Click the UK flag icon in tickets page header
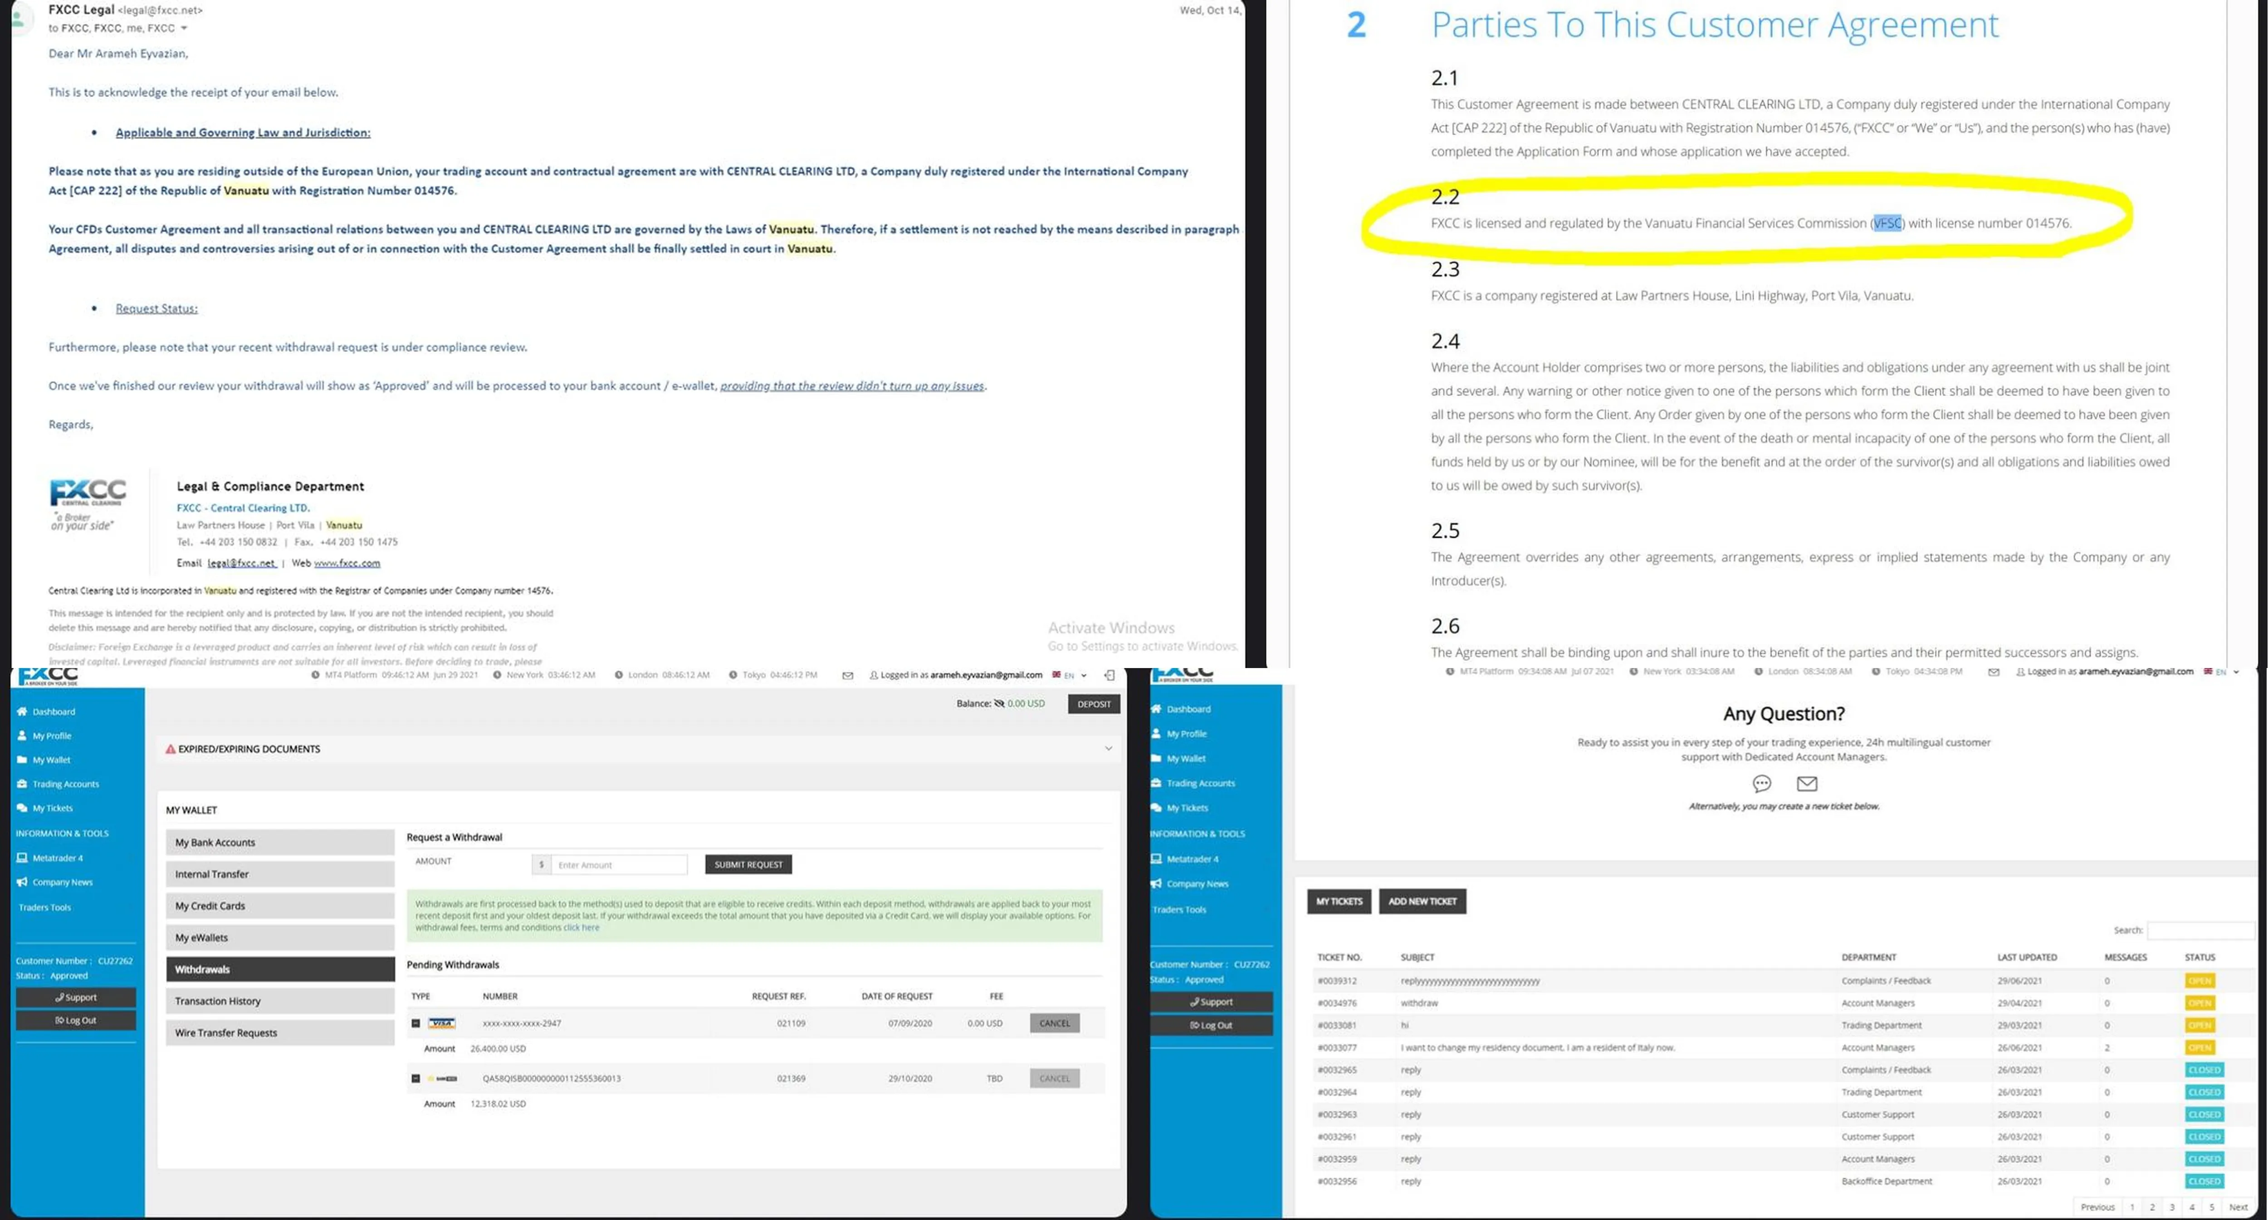Screen dimensions: 2268x1220 (x=2208, y=672)
